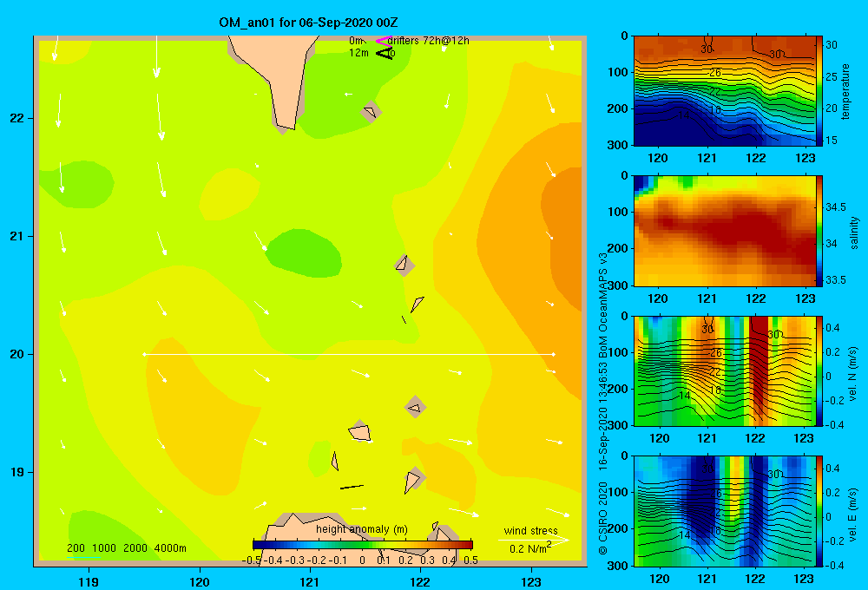
Task: Click the '12m' legend label
Action: pyautogui.click(x=358, y=53)
